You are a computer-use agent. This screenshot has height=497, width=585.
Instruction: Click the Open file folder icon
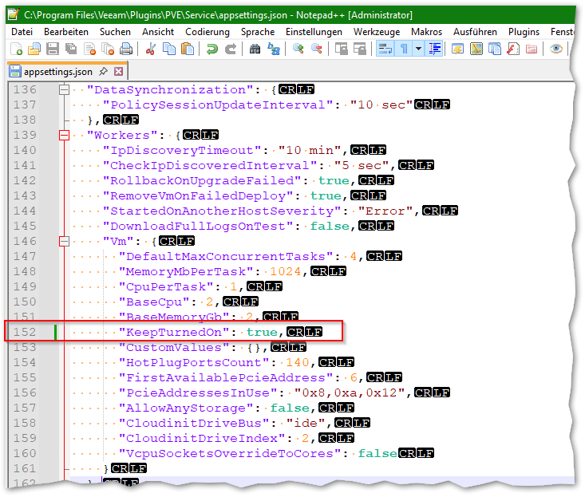pyautogui.click(x=34, y=49)
